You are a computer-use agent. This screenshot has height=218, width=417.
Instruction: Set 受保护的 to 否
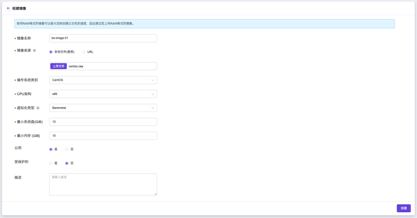[67, 163]
